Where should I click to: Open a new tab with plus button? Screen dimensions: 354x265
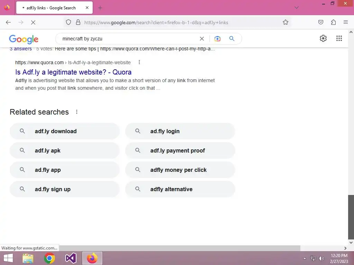coord(100,8)
